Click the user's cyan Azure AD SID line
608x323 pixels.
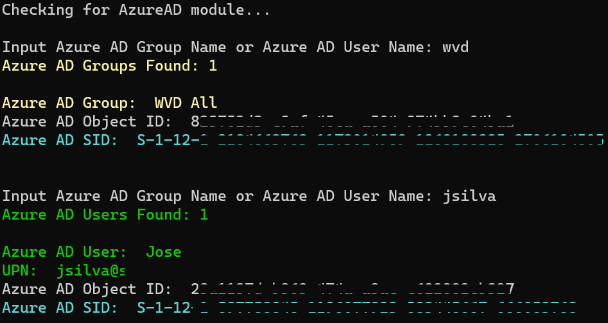pyautogui.click(x=289, y=308)
